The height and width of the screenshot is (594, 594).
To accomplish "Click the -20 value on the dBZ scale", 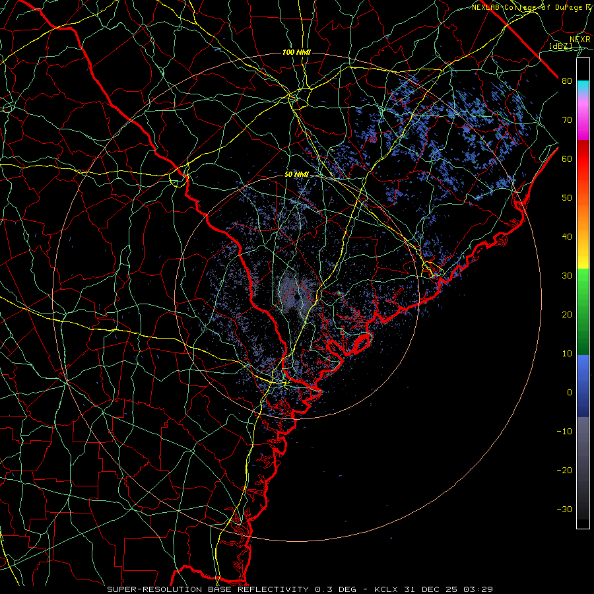I will 564,471.
